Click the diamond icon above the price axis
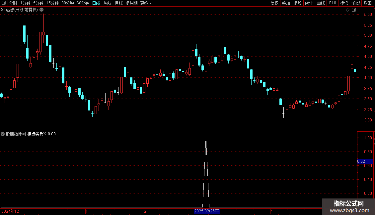 [348, 10]
